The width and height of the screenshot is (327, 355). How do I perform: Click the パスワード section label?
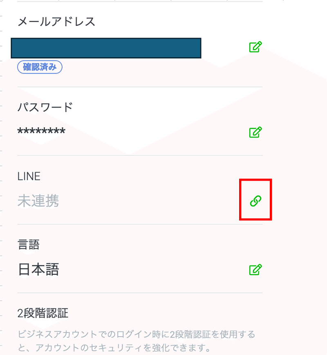(46, 107)
